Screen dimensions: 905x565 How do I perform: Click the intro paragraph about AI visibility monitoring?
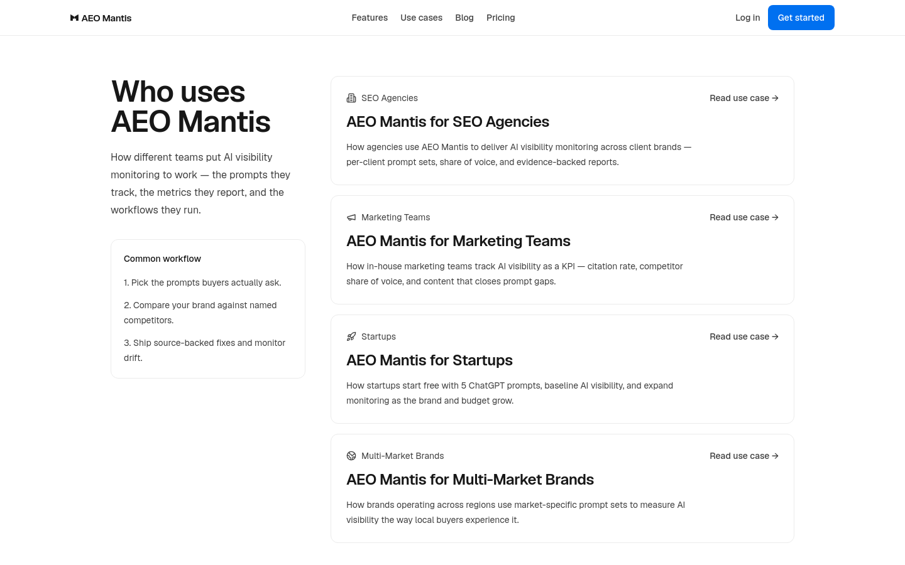pos(200,183)
